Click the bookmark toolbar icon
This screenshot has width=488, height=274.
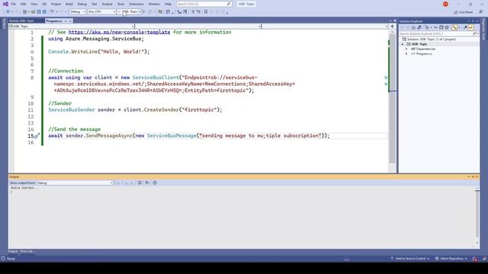tap(206, 11)
